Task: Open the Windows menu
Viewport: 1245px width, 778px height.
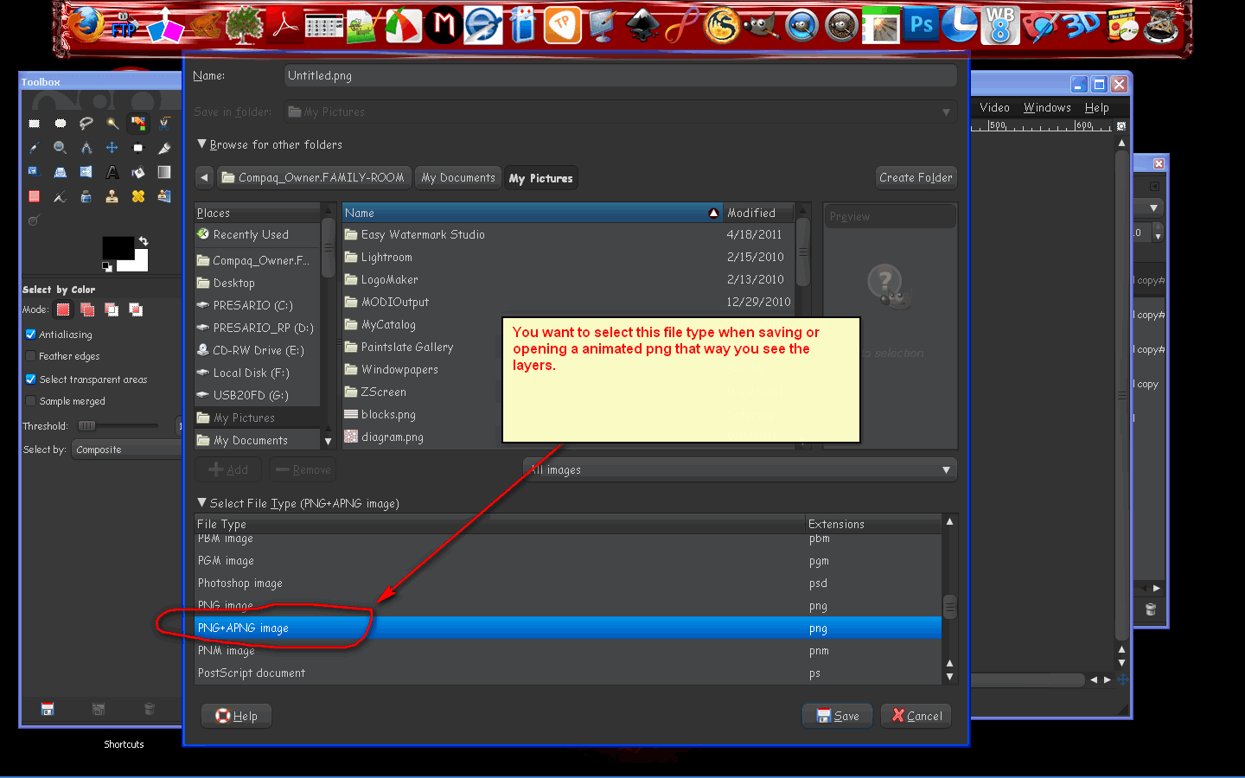Action: tap(1047, 108)
